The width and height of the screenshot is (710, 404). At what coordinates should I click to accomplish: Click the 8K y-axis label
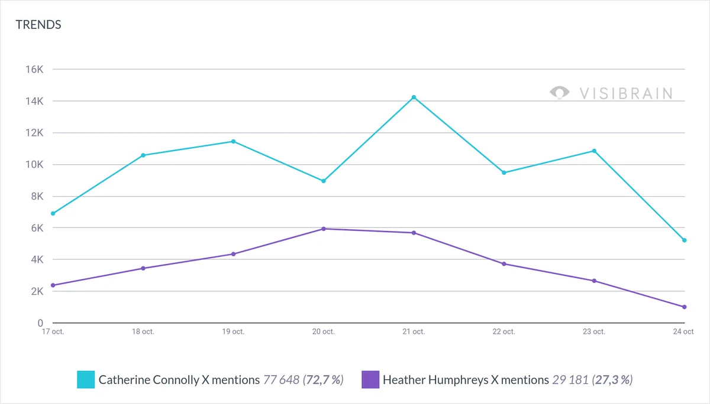click(x=38, y=196)
